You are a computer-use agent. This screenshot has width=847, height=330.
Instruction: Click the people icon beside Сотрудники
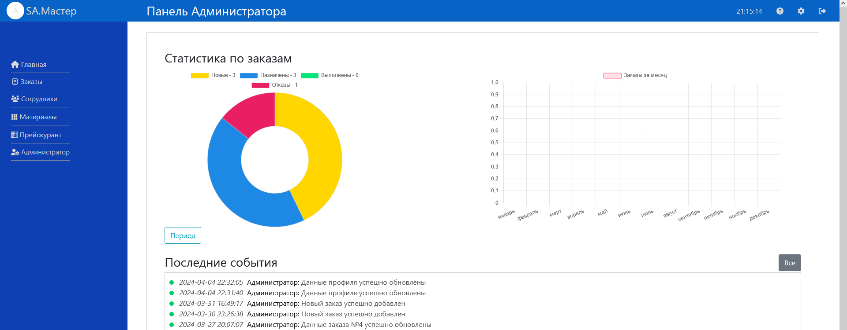pyautogui.click(x=15, y=99)
